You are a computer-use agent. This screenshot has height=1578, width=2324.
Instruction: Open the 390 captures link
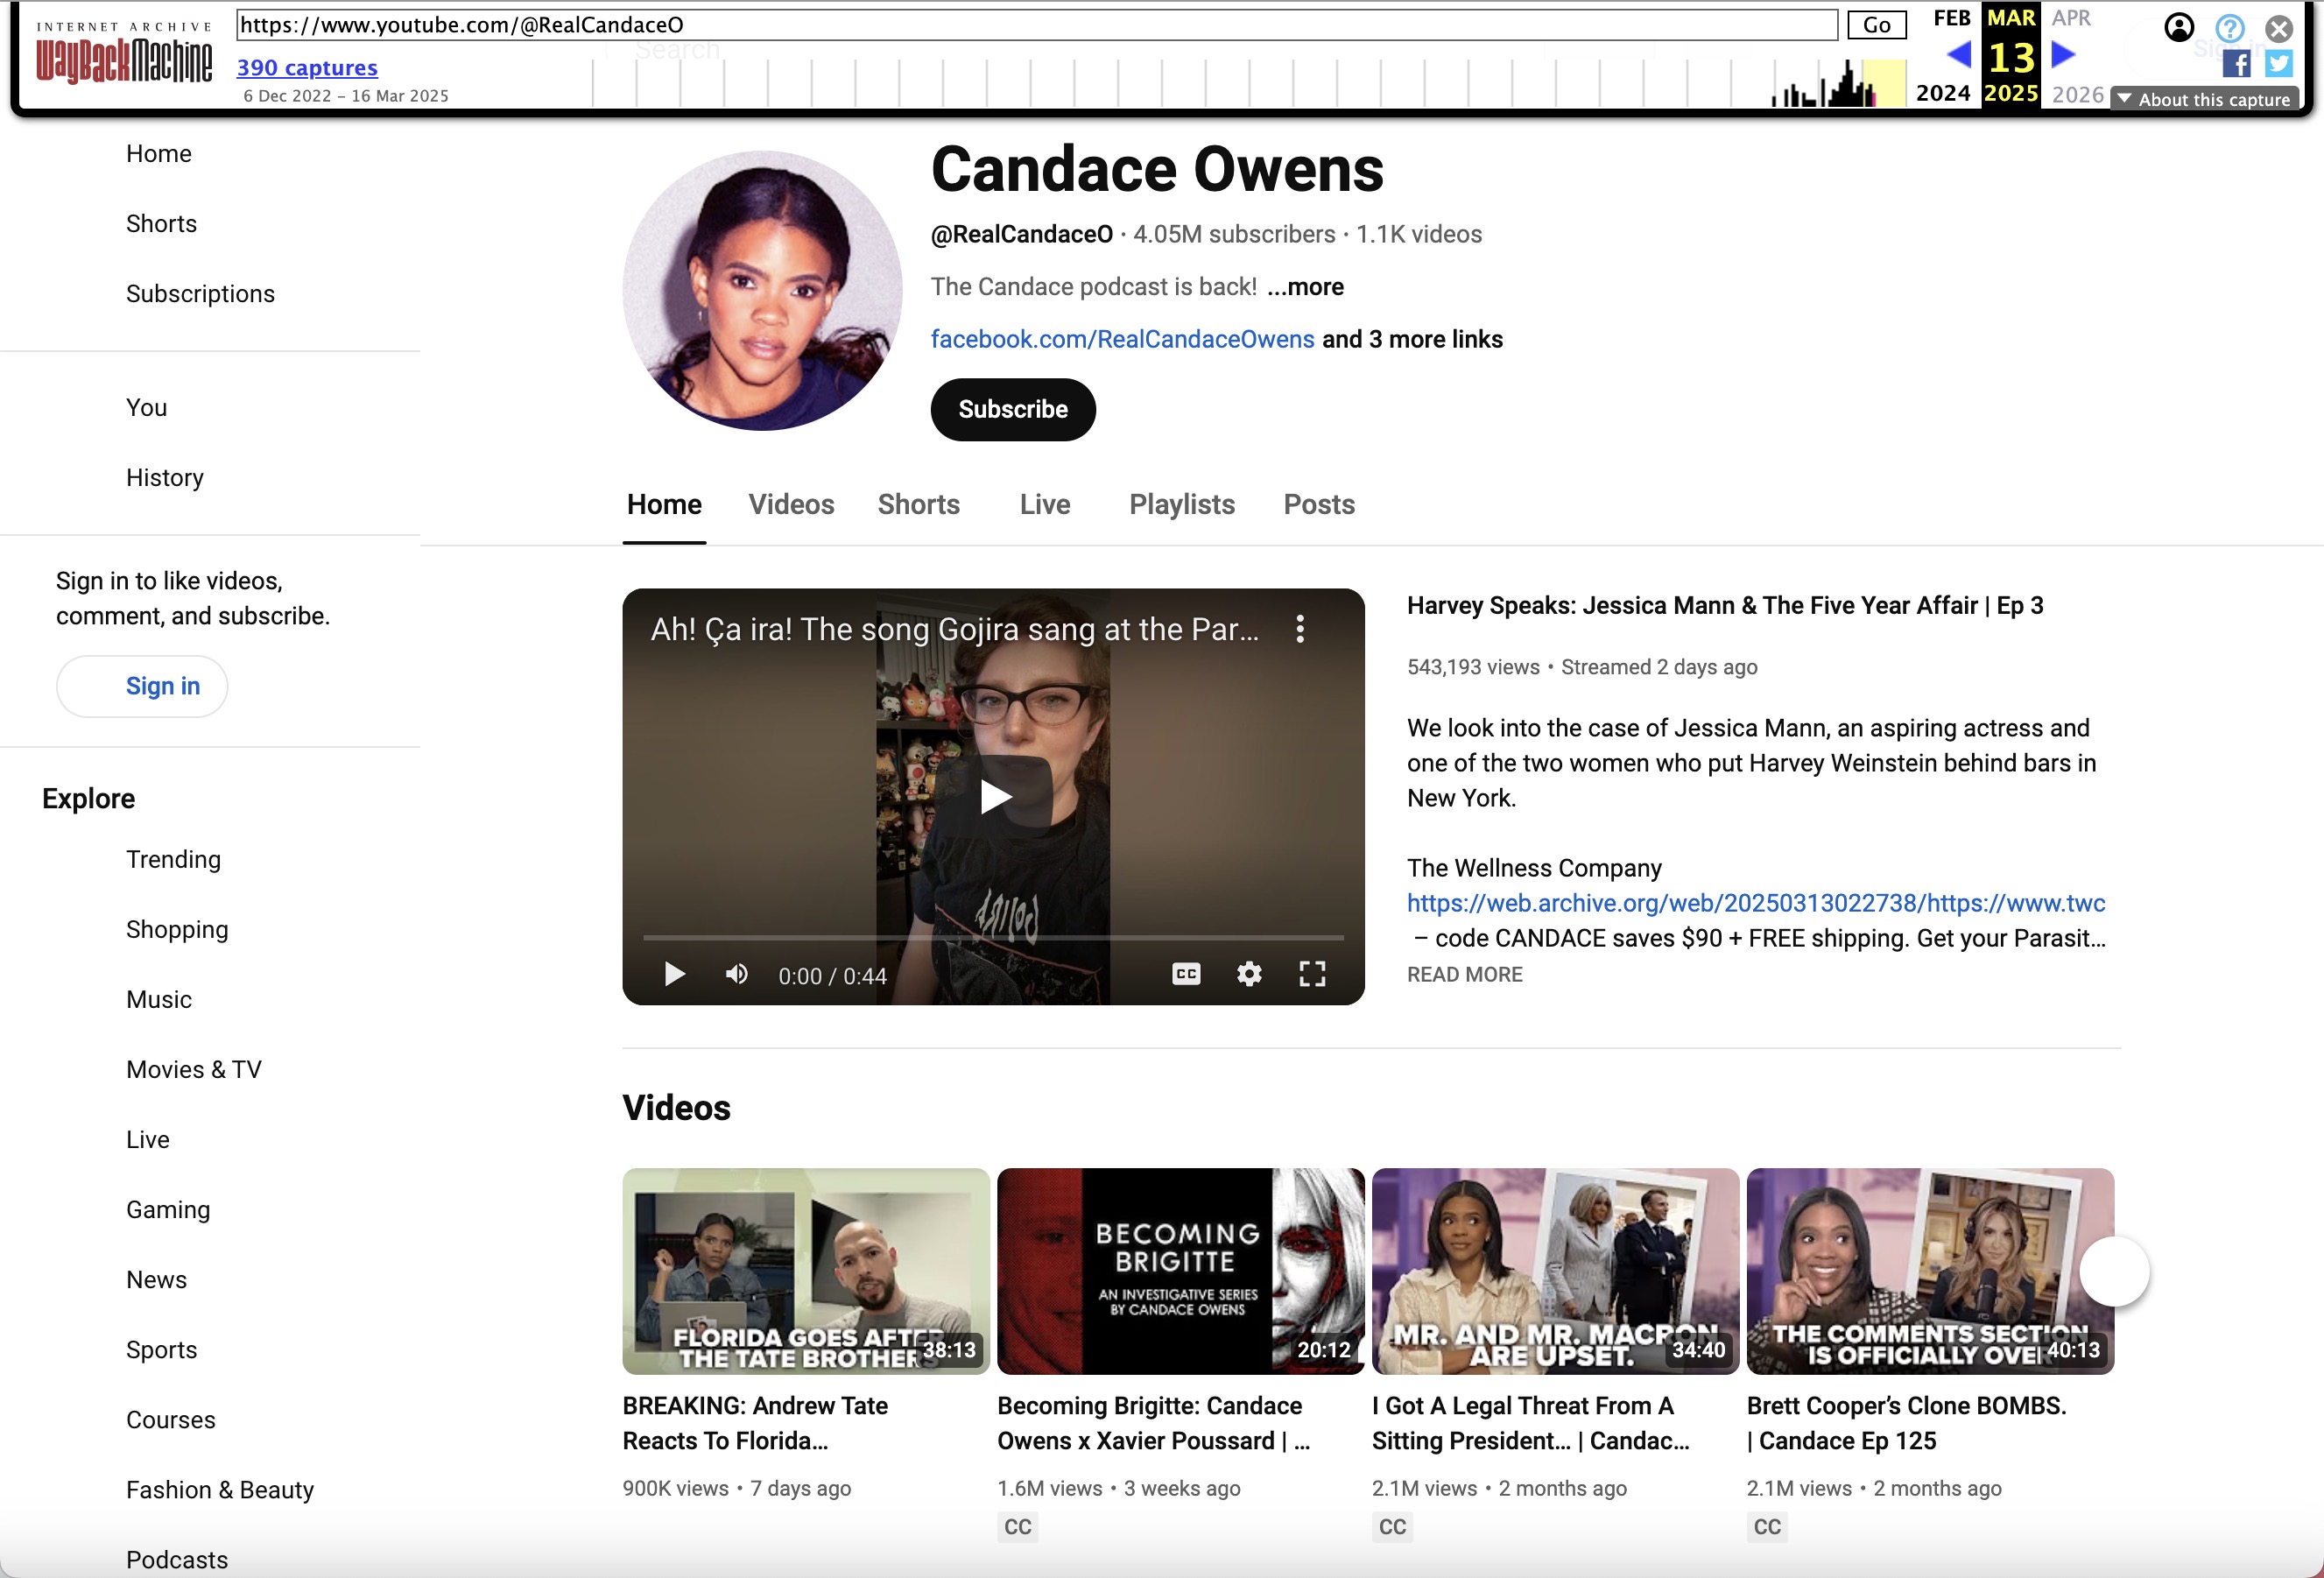click(306, 67)
